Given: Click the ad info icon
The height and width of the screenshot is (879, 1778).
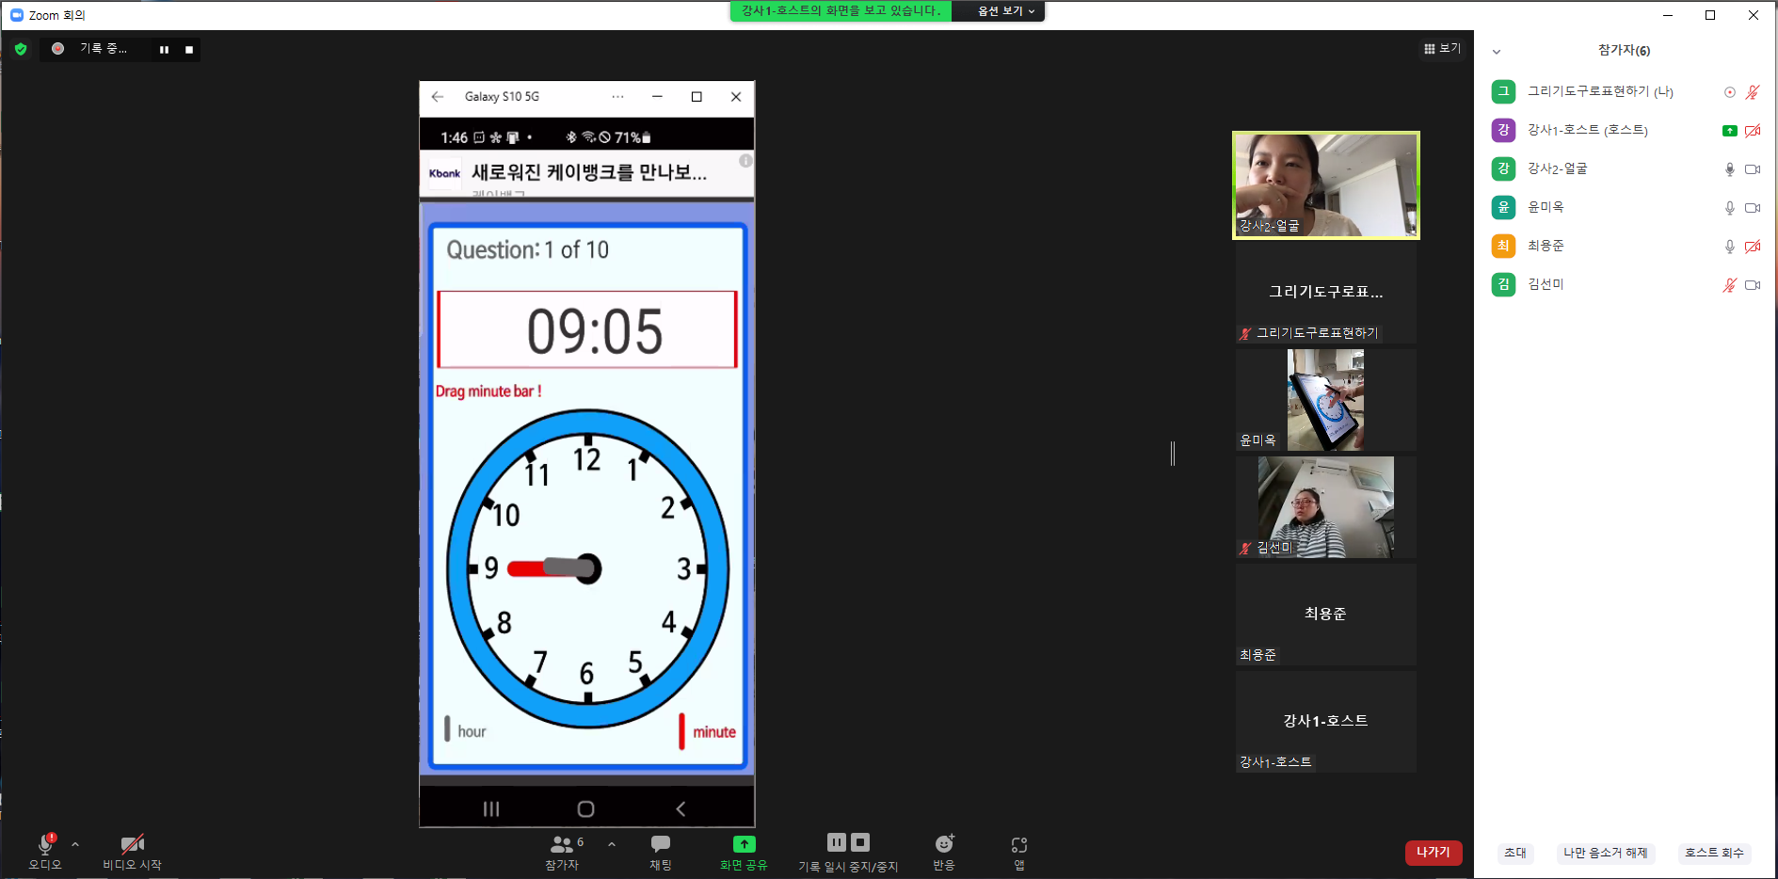Looking at the screenshot, I should pyautogui.click(x=745, y=161).
